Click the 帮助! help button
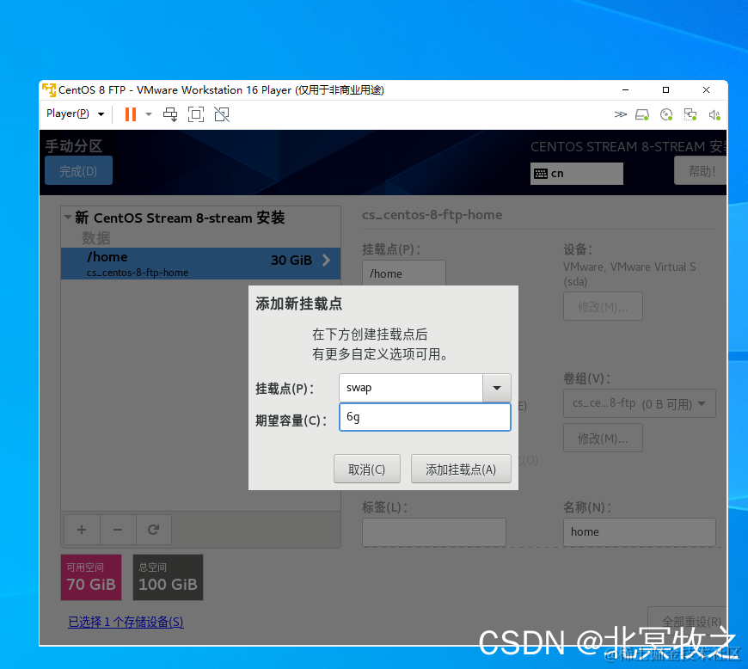Image resolution: width=748 pixels, height=669 pixels. [701, 171]
